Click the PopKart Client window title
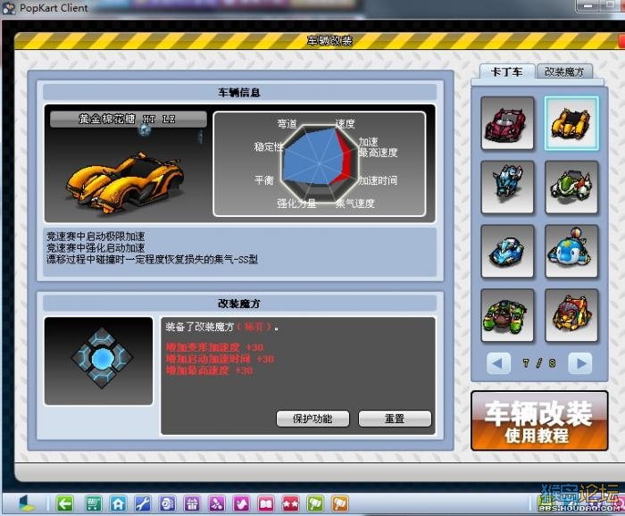The image size is (625, 516). pyautogui.click(x=54, y=8)
